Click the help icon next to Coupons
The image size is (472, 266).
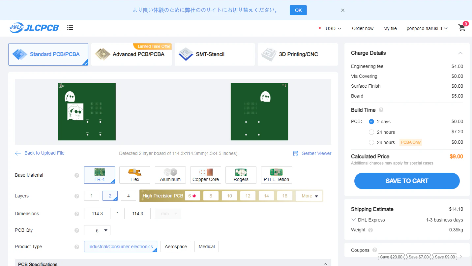pyautogui.click(x=375, y=250)
